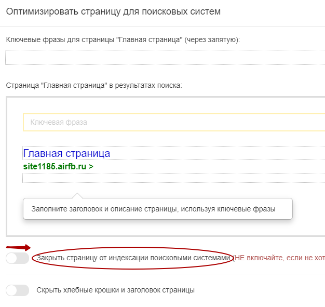Click the blue "Главная страница" search result title
The image size is (325, 307).
click(66, 153)
